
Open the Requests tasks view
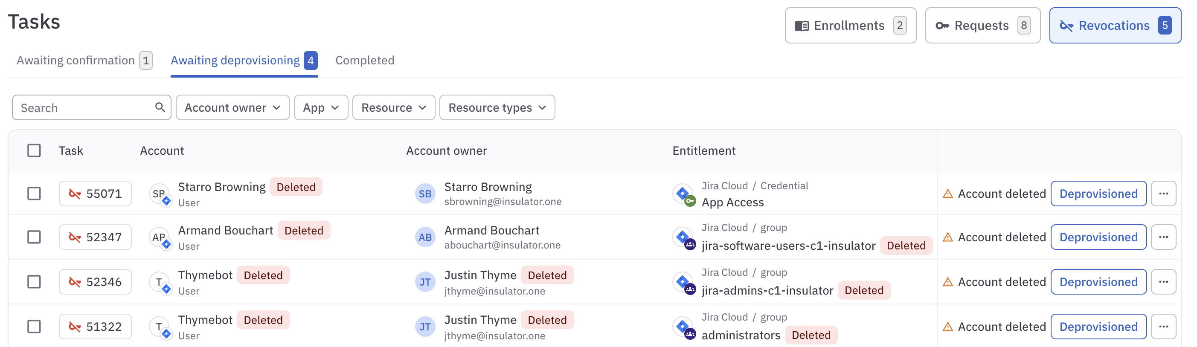click(982, 26)
